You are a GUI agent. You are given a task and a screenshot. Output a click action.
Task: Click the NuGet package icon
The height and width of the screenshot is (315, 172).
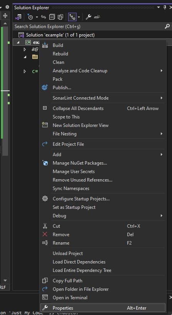(x=45, y=163)
